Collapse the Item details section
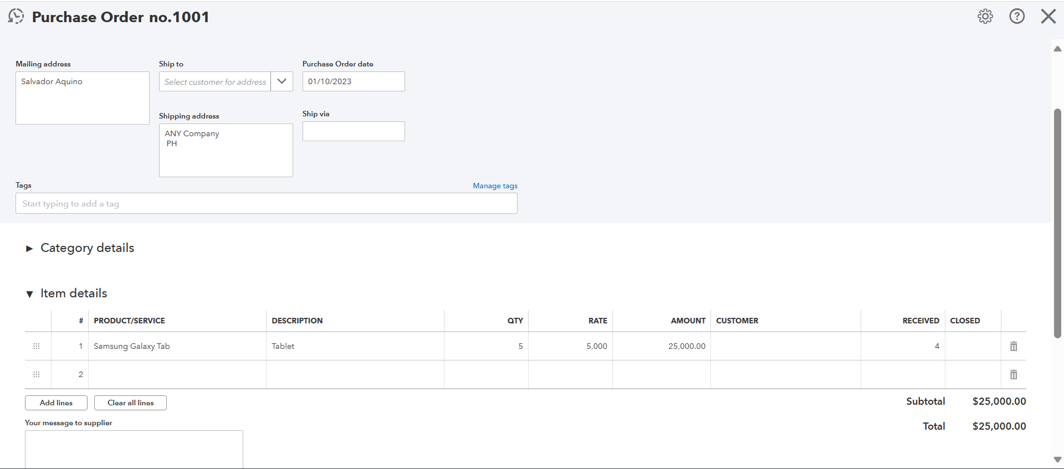The image size is (1064, 469). (x=30, y=294)
